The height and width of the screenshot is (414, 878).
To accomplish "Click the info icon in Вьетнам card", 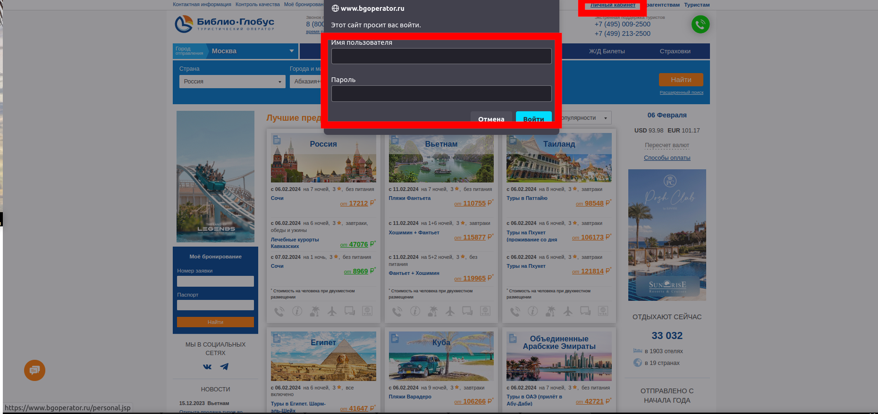I will click(x=415, y=311).
